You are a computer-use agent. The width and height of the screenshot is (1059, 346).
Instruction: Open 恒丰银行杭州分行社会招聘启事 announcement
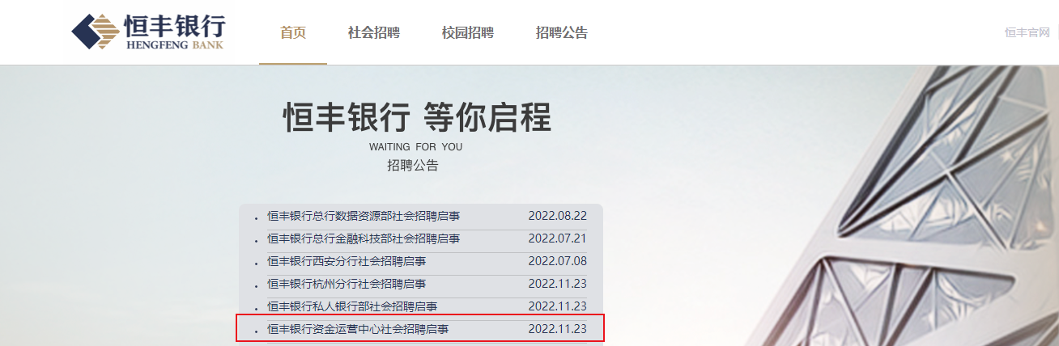[x=347, y=284]
